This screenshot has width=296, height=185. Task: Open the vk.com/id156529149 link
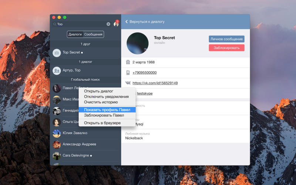pos(155,83)
